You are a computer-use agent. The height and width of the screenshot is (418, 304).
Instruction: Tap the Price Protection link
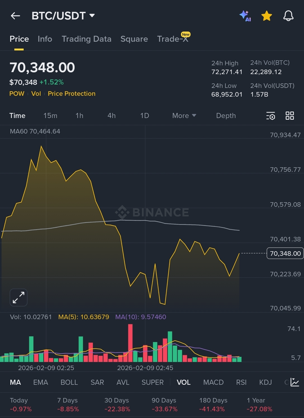(71, 94)
